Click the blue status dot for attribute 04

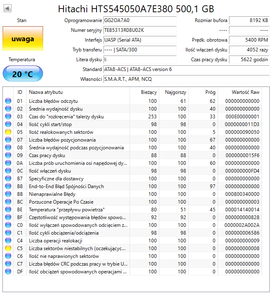[x=8, y=124]
